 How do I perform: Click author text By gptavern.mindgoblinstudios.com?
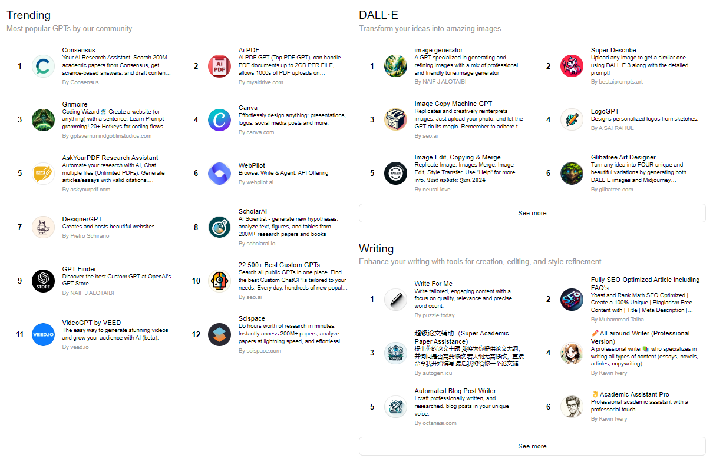107,136
